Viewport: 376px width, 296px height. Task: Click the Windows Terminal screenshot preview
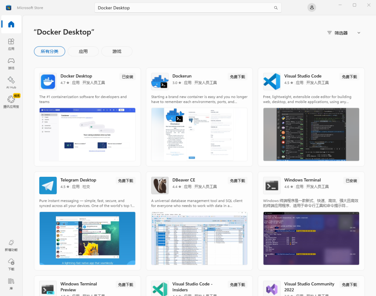pos(311,238)
